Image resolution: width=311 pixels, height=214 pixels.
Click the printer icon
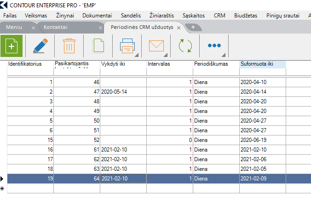pos(127,46)
